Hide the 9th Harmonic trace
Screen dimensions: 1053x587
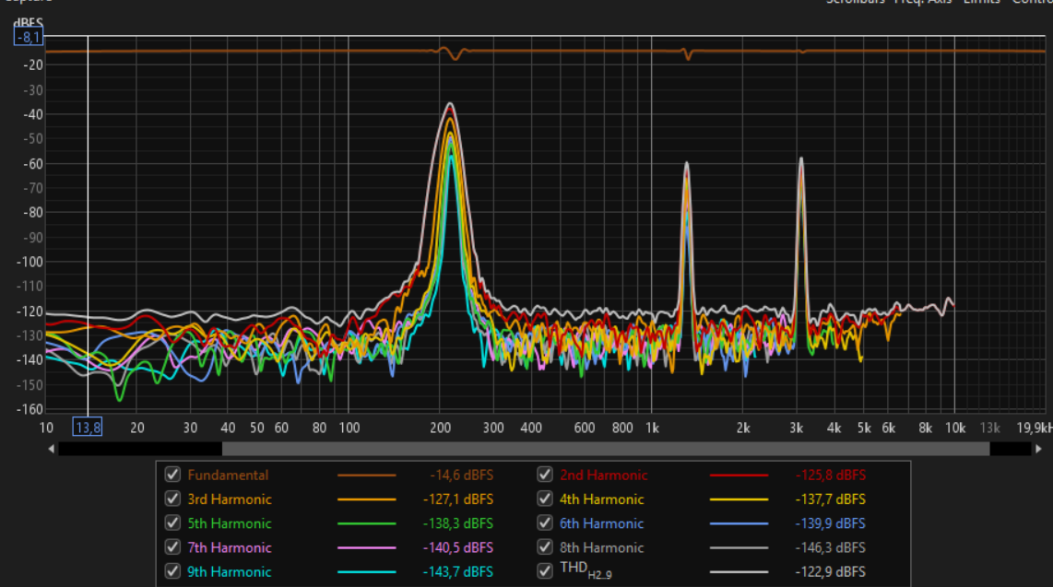click(172, 571)
